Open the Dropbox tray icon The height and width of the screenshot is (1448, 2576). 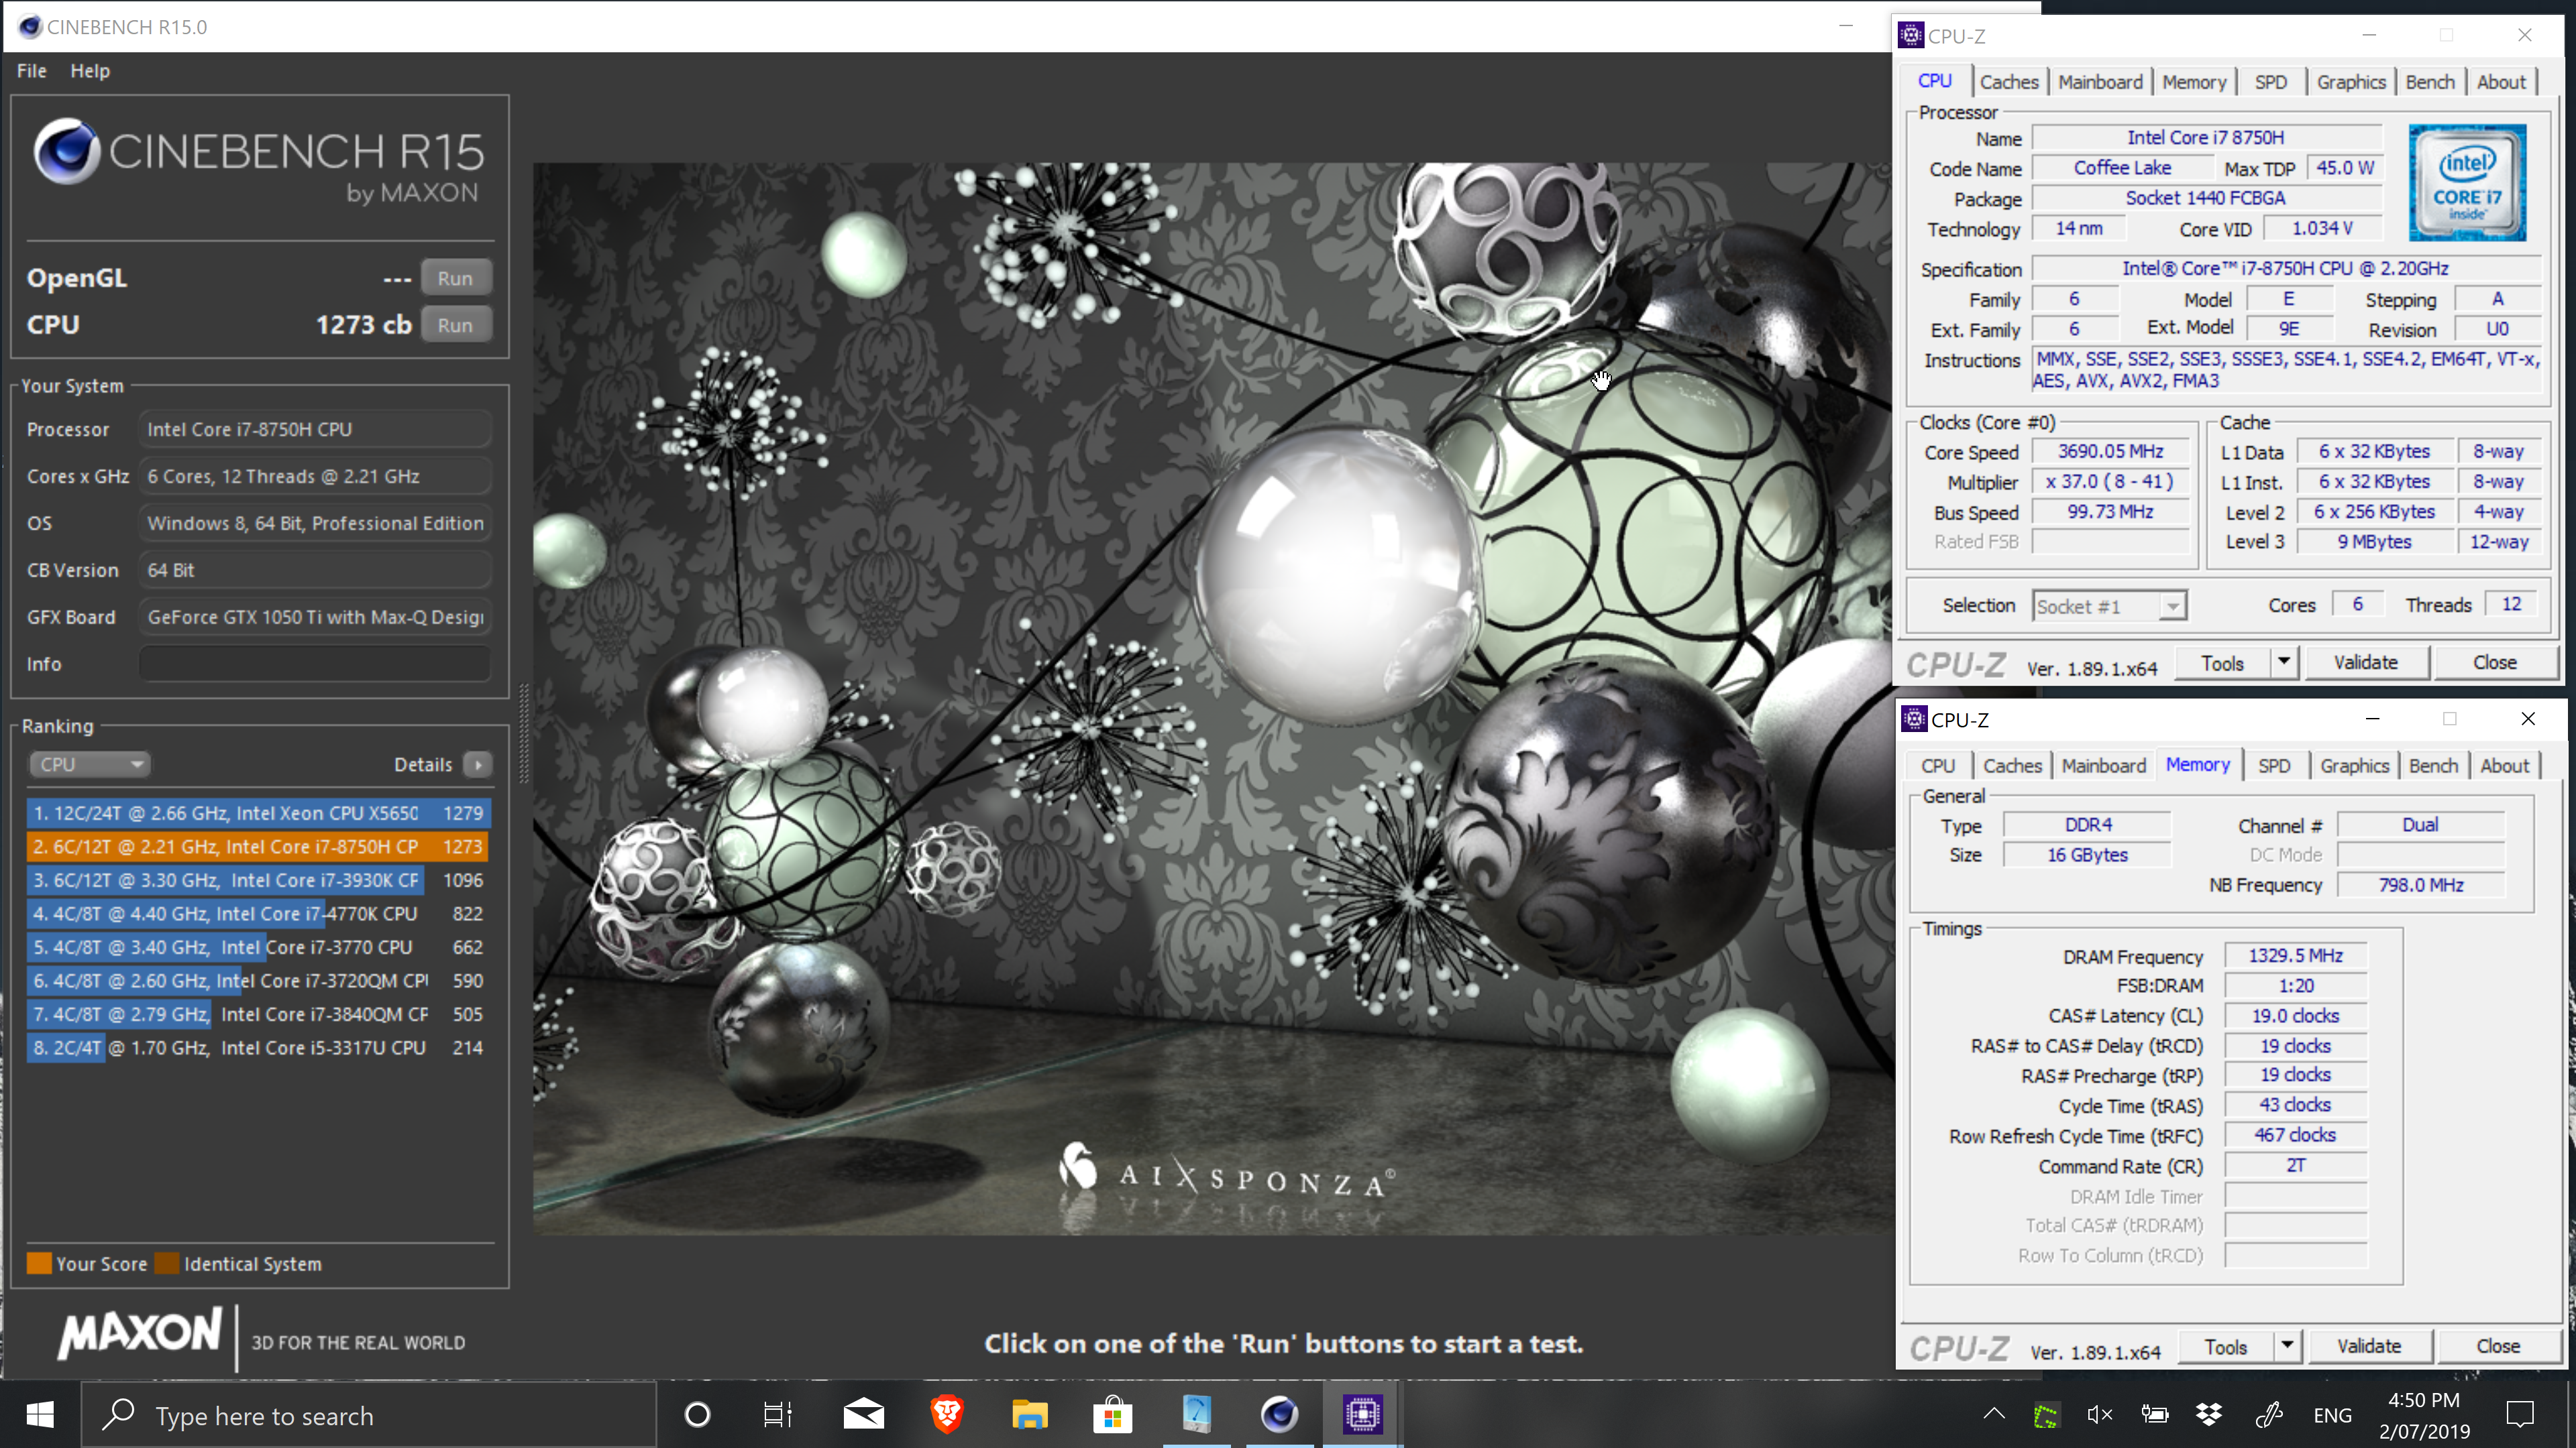(x=2208, y=1415)
